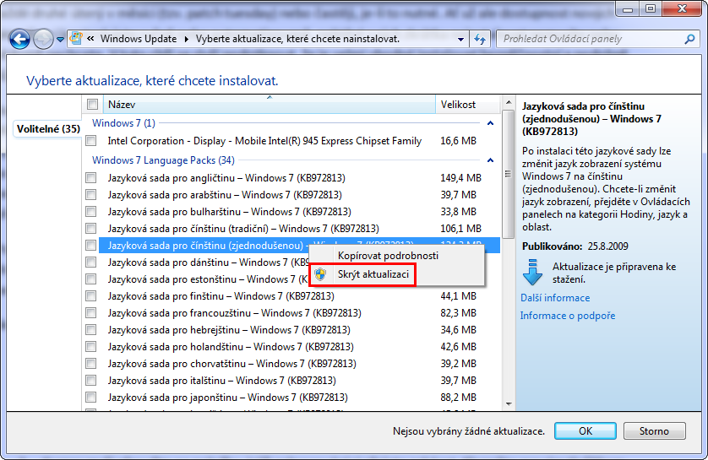Viewport: 708px width, 460px height.
Task: Check the angličtinu language pack box
Action: tap(91, 178)
